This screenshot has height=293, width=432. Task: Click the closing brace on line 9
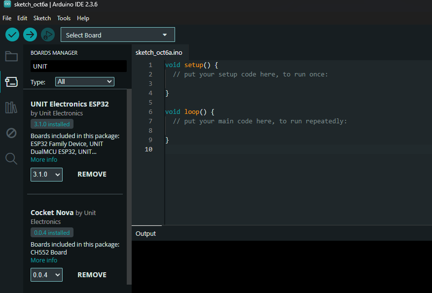(x=167, y=140)
